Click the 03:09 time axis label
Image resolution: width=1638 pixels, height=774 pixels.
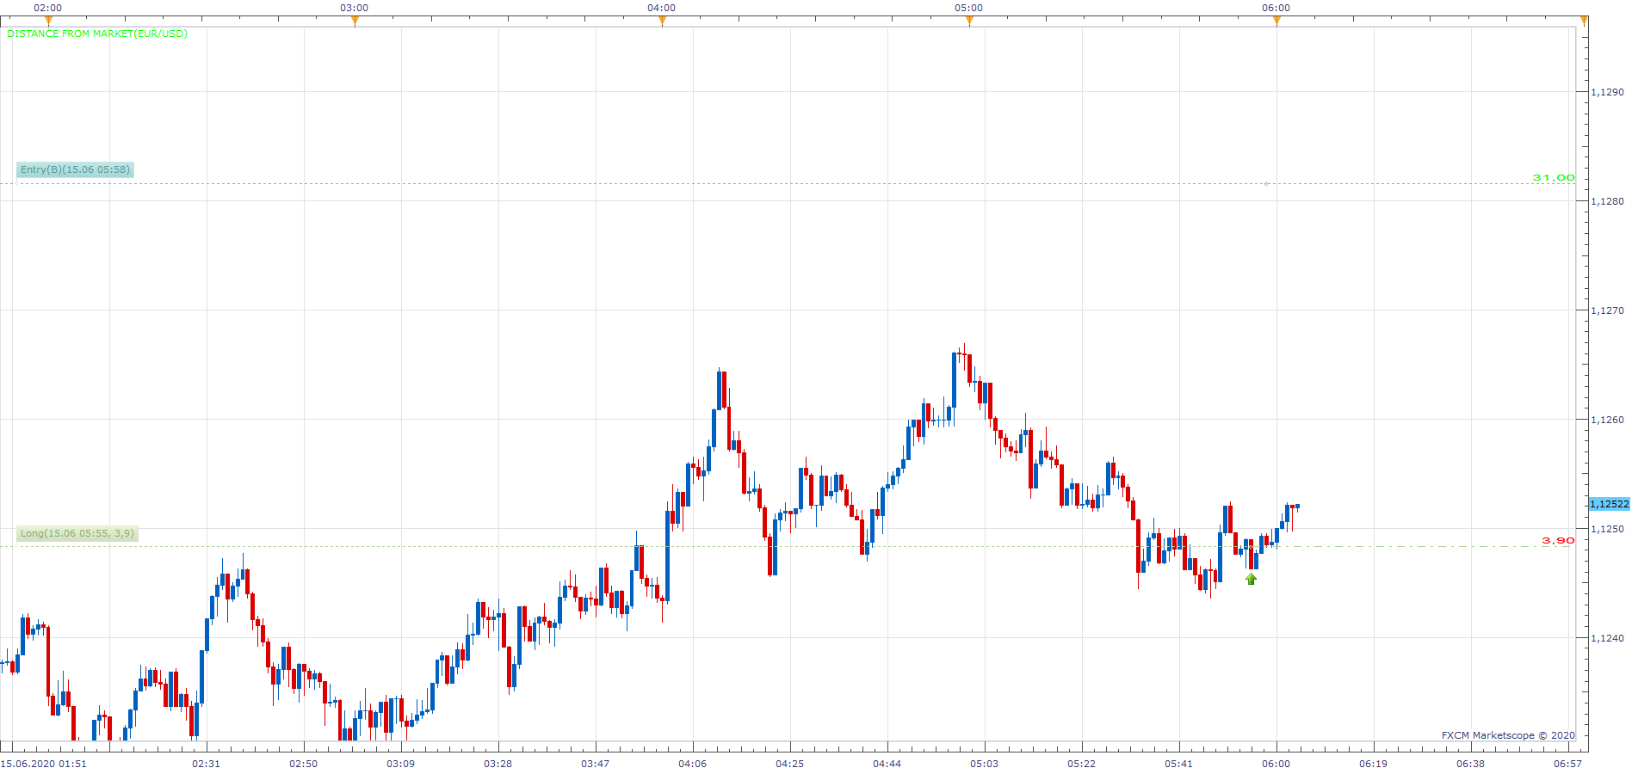pyautogui.click(x=400, y=764)
